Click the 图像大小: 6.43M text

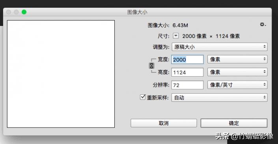click(x=168, y=25)
